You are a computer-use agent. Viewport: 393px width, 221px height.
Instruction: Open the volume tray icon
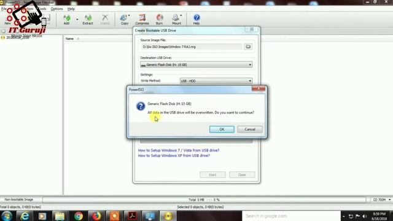365,216
